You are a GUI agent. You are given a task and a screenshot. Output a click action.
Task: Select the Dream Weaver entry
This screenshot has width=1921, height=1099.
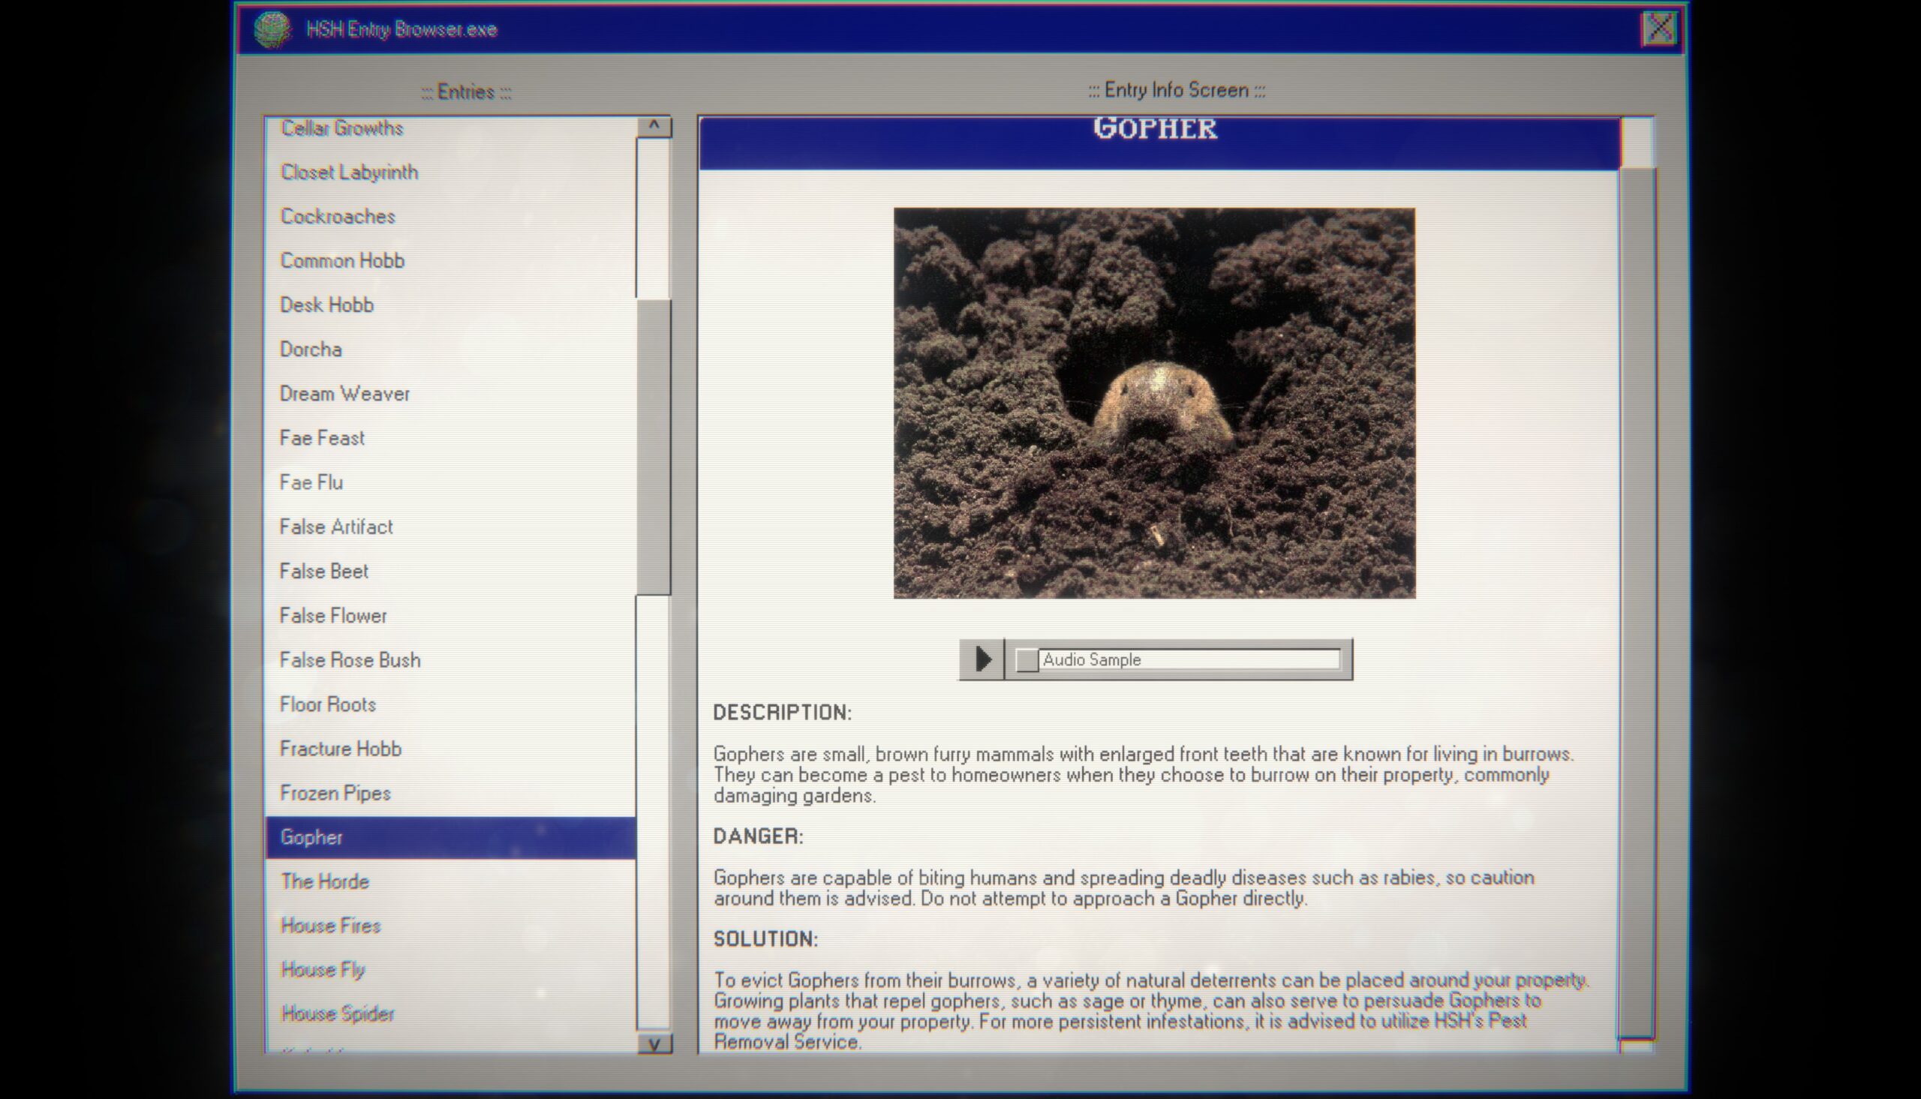click(346, 393)
